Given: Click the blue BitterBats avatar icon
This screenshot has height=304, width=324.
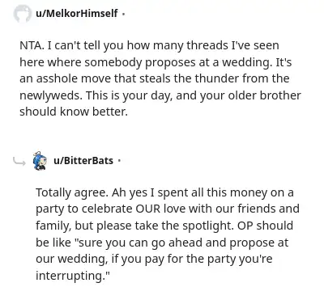Looking at the screenshot, I should 40,161.
